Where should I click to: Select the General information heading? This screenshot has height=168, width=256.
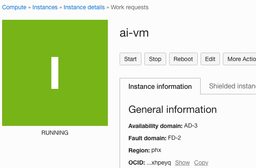click(x=172, y=109)
